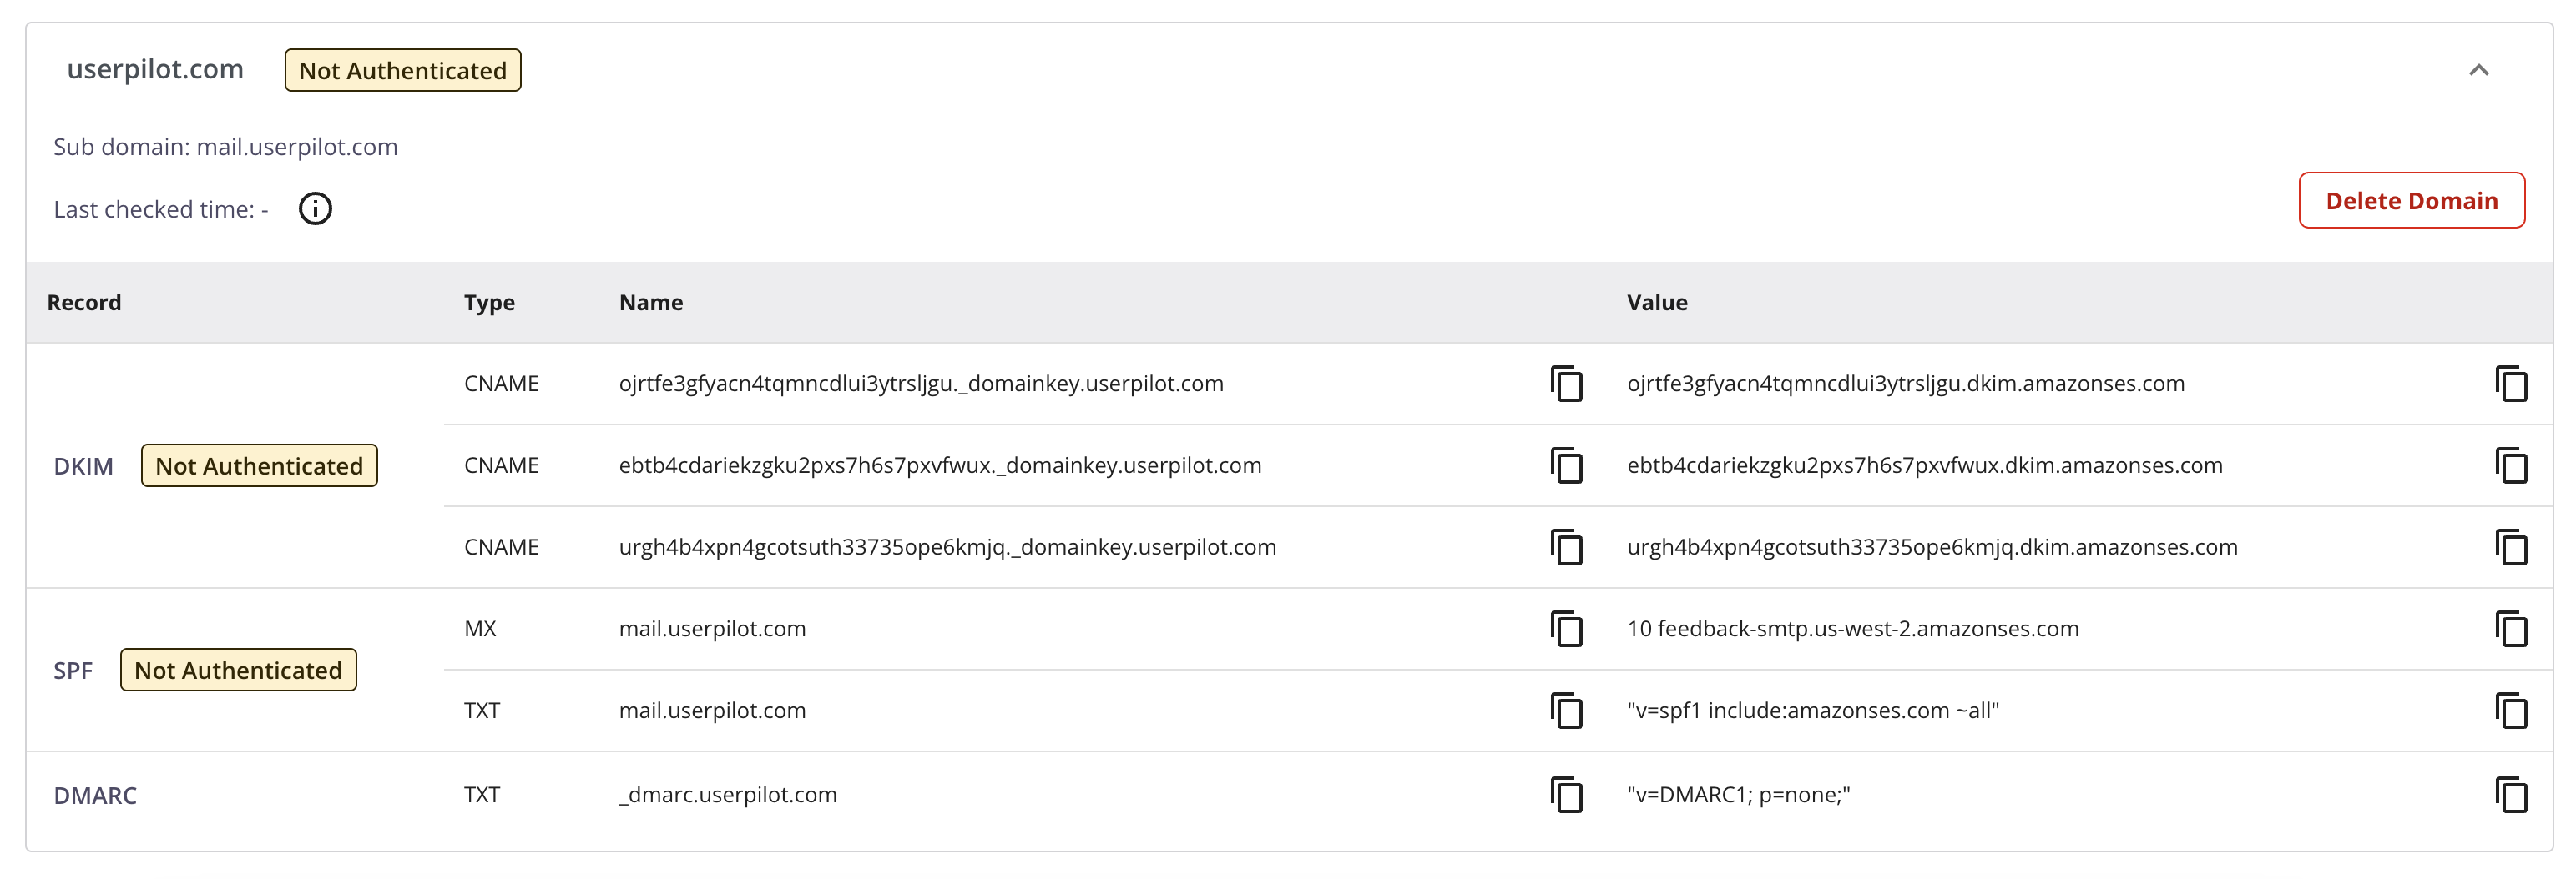Select ojrtfe3gfyacn4tqmncdlui3ytrsljgu._domainkey.userpilot.com text
2576x879 pixels.
pos(921,384)
